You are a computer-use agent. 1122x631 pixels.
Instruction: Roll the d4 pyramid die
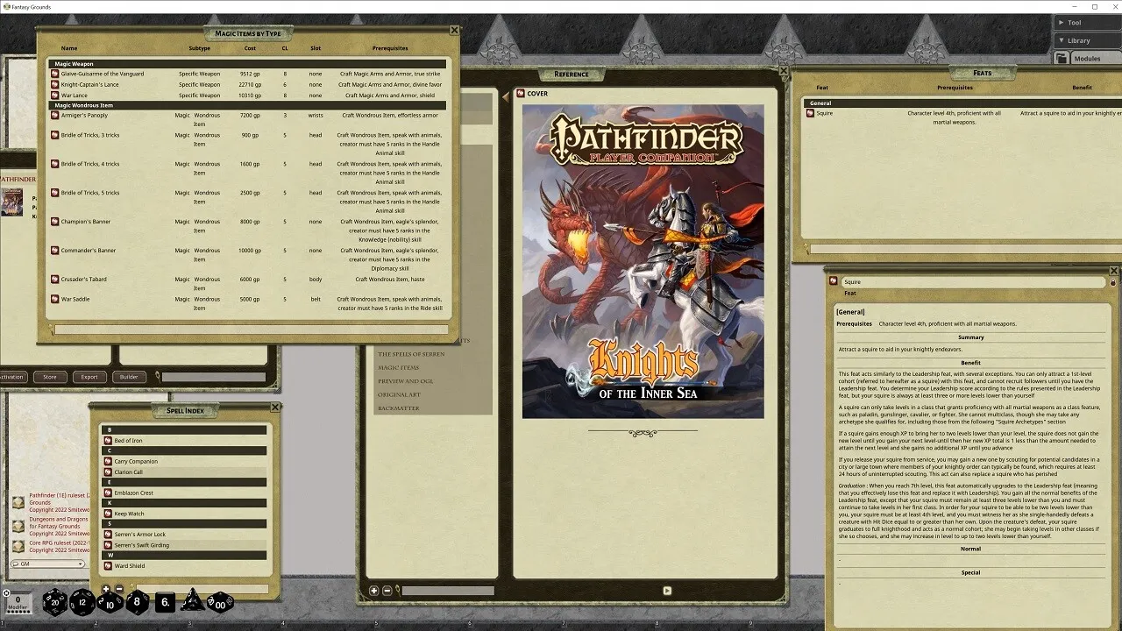coord(192,601)
